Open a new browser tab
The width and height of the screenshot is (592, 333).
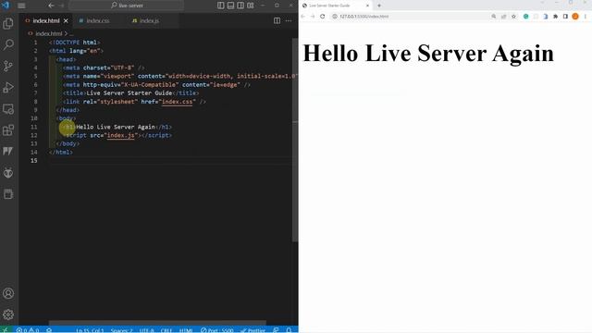coord(379,6)
